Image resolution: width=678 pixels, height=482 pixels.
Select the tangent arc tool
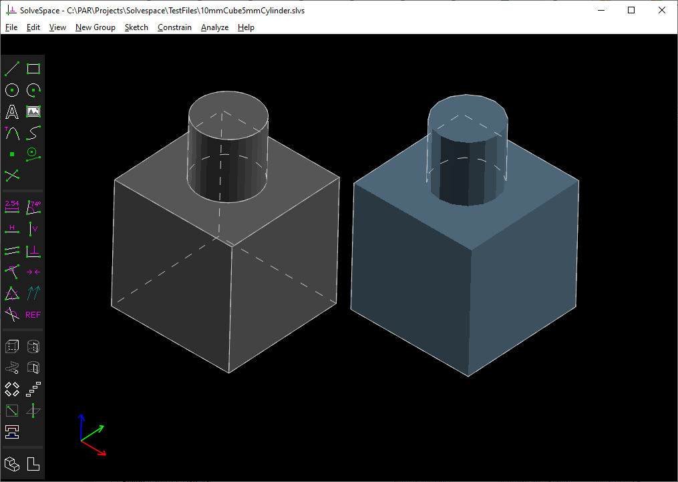click(x=11, y=133)
